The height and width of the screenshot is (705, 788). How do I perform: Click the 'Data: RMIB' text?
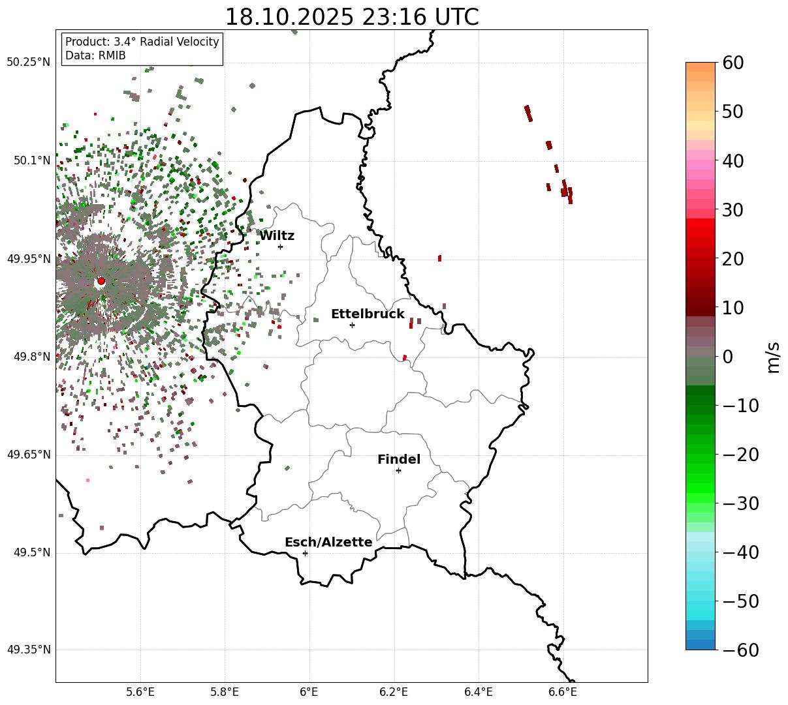(x=95, y=55)
